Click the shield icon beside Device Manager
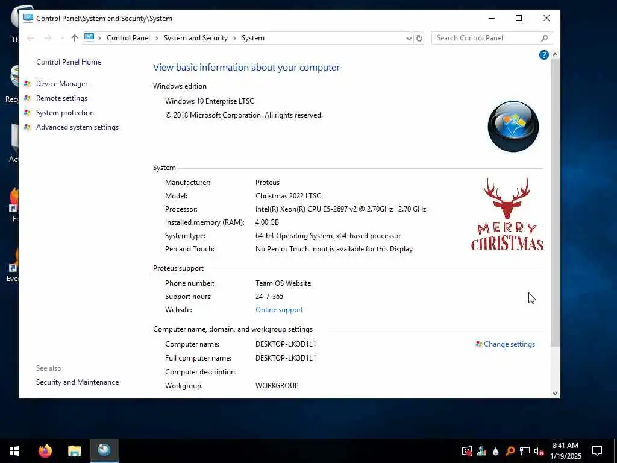Image resolution: width=617 pixels, height=463 pixels. pos(27,83)
